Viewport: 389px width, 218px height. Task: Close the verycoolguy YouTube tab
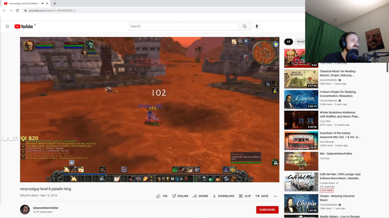[47, 4]
